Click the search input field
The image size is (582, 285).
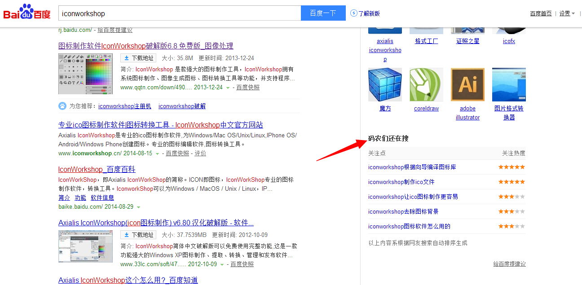coord(180,13)
